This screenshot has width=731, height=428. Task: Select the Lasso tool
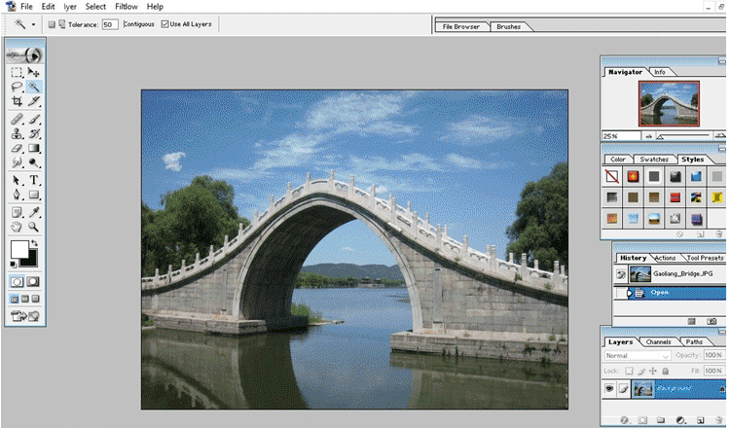(x=17, y=87)
